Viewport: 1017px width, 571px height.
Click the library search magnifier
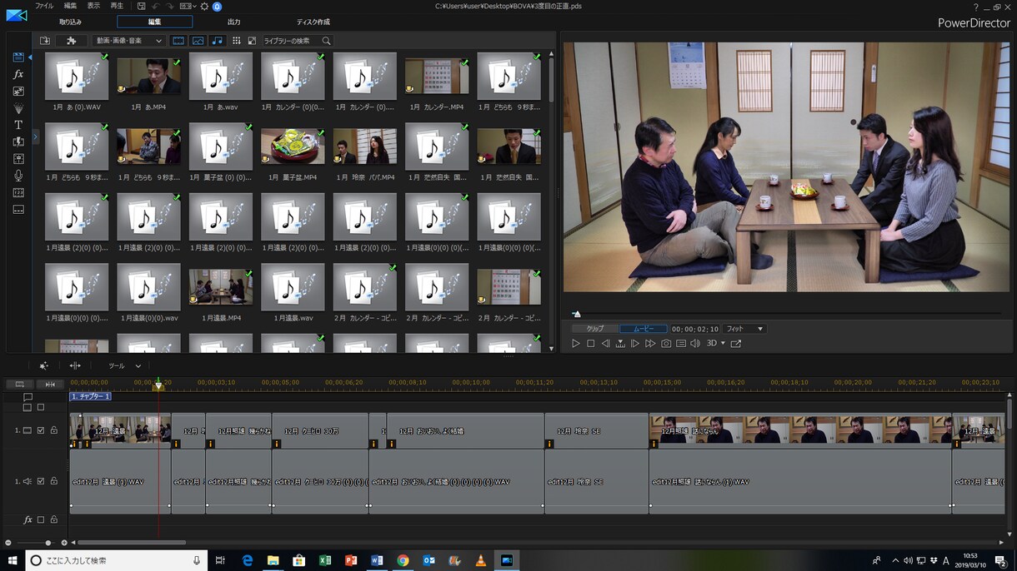point(326,41)
